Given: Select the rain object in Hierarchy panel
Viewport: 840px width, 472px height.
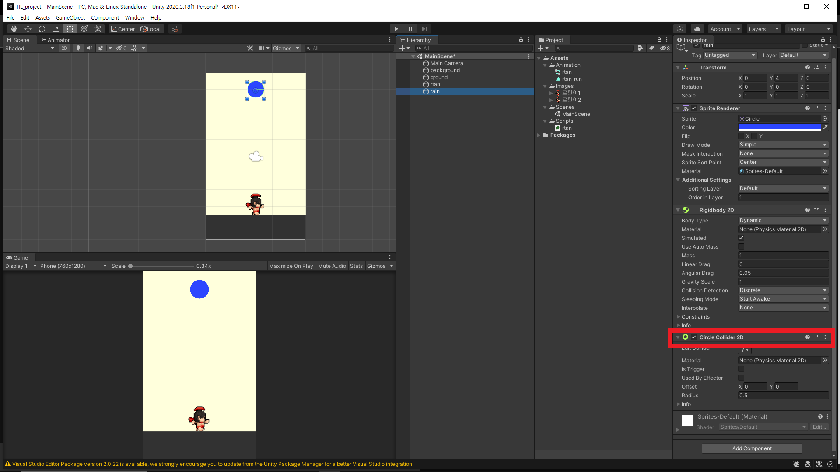Looking at the screenshot, I should click(x=434, y=91).
